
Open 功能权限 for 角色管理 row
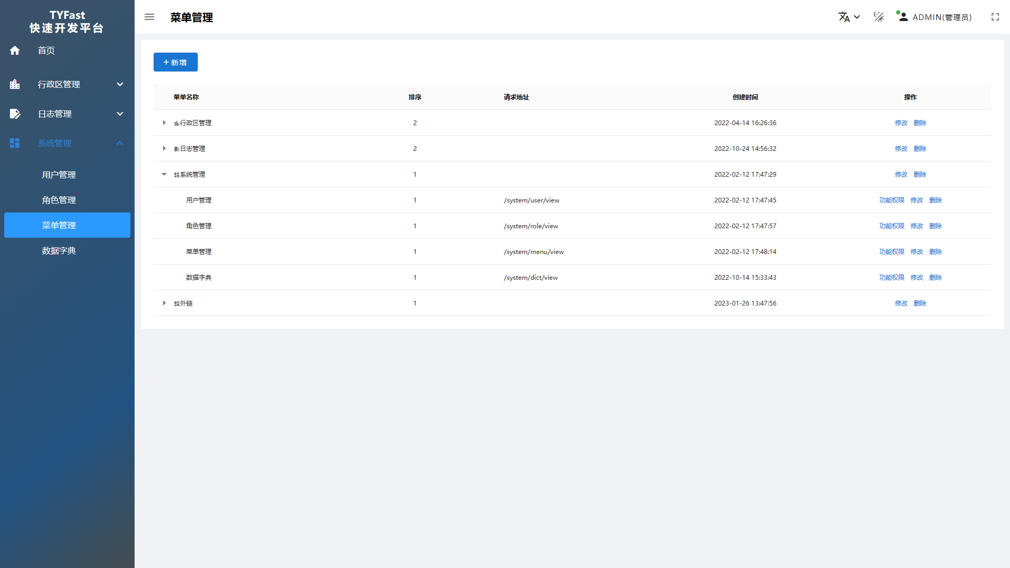pyautogui.click(x=892, y=226)
